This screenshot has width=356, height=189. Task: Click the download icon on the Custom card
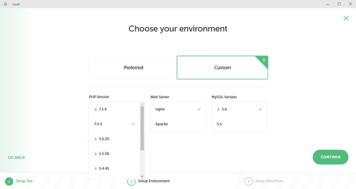click(264, 60)
